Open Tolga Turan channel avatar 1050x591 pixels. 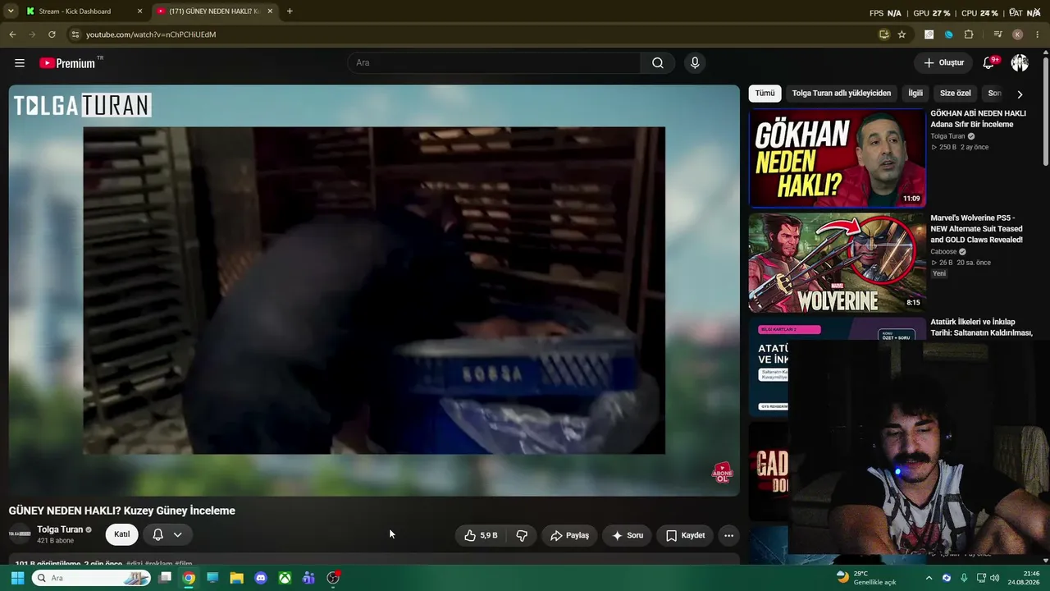(20, 534)
